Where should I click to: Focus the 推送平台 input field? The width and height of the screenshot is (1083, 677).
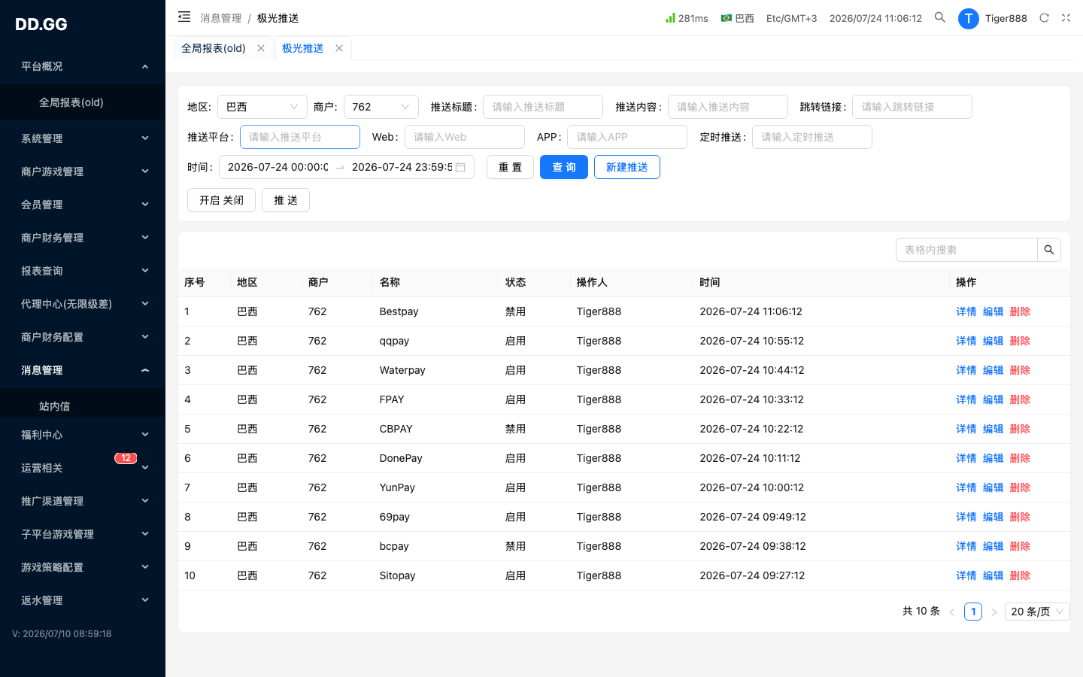coord(300,137)
